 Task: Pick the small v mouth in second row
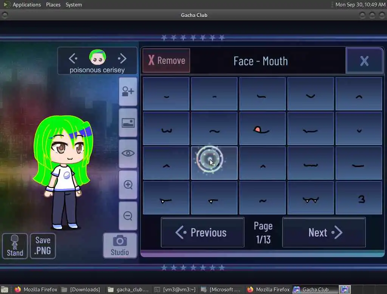[359, 128]
